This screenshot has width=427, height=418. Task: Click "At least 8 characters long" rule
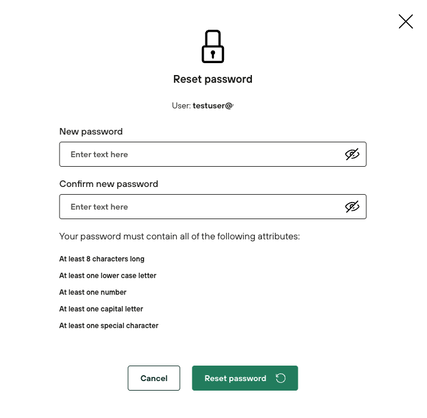pyautogui.click(x=102, y=259)
